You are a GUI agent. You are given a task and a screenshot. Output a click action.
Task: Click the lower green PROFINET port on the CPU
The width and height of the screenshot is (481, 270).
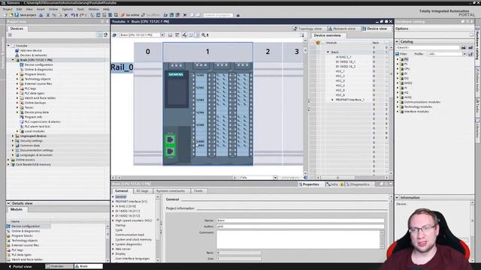click(x=170, y=151)
